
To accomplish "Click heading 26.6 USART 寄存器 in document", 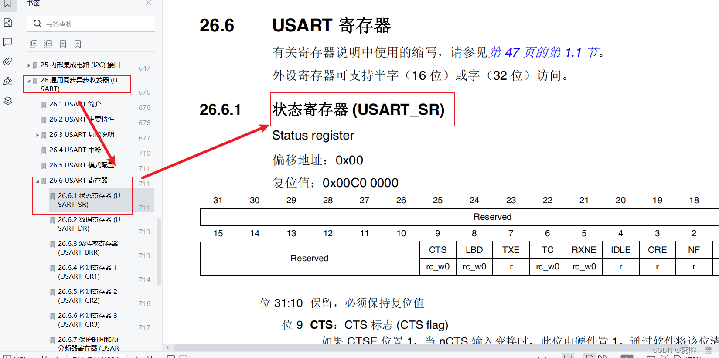I will click(x=296, y=26).
